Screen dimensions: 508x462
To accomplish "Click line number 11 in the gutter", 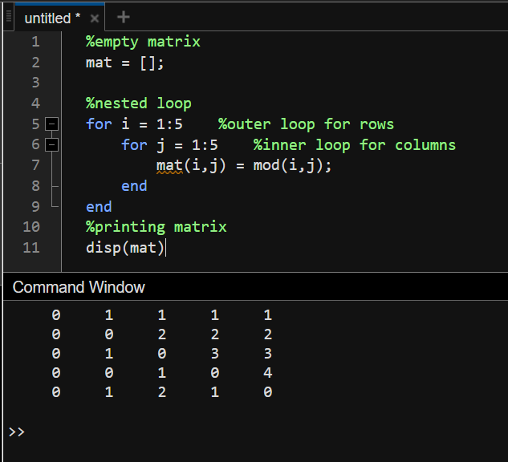I will click(x=30, y=247).
